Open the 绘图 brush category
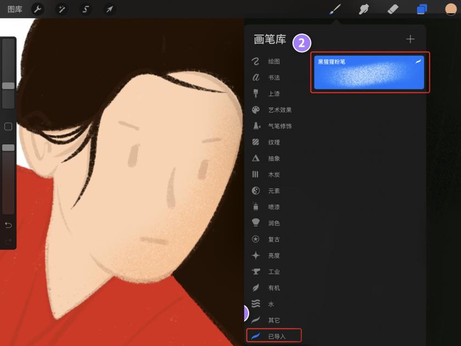This screenshot has width=461, height=346. (274, 62)
